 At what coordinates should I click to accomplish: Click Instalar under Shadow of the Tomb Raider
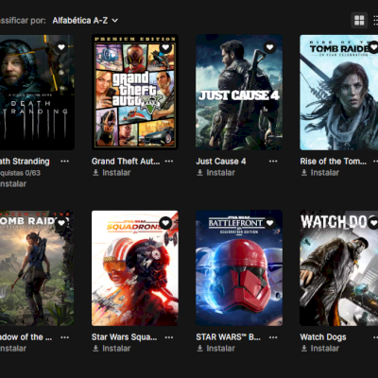point(13,349)
